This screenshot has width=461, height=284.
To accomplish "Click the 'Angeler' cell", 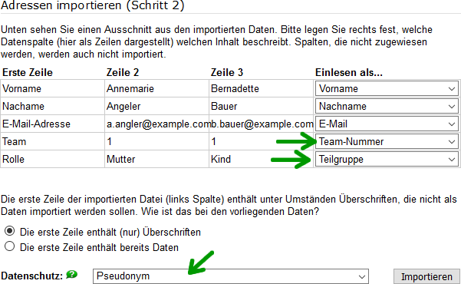I will tap(156, 106).
